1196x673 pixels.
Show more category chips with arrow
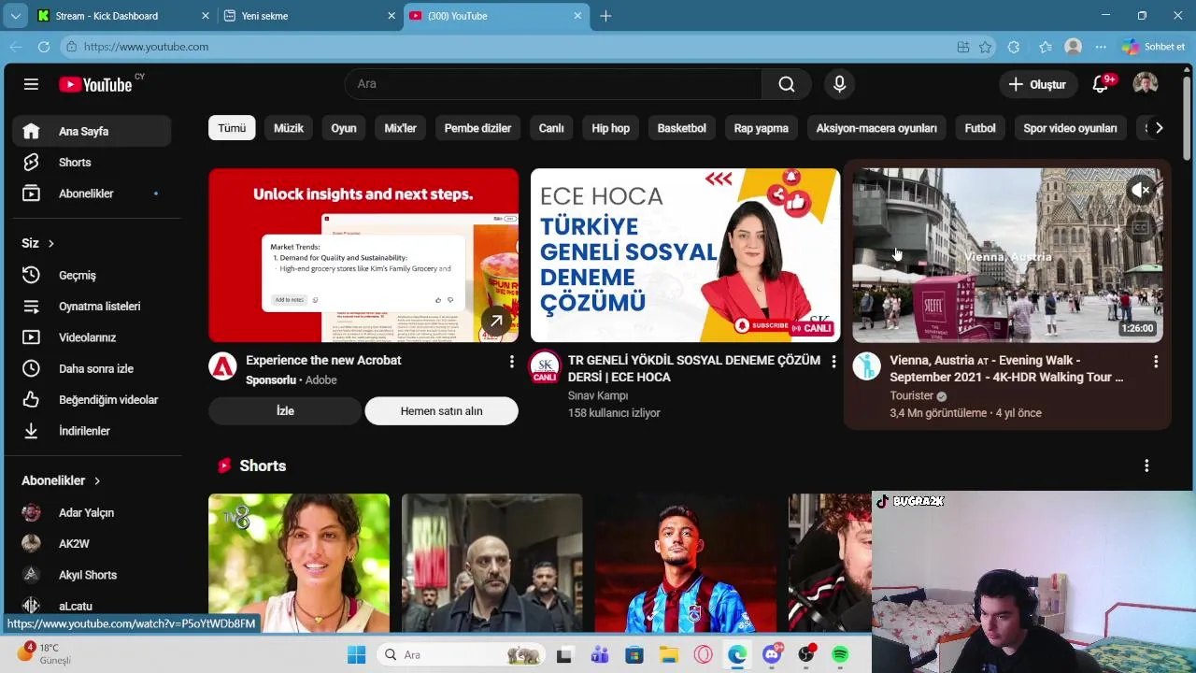click(x=1159, y=128)
